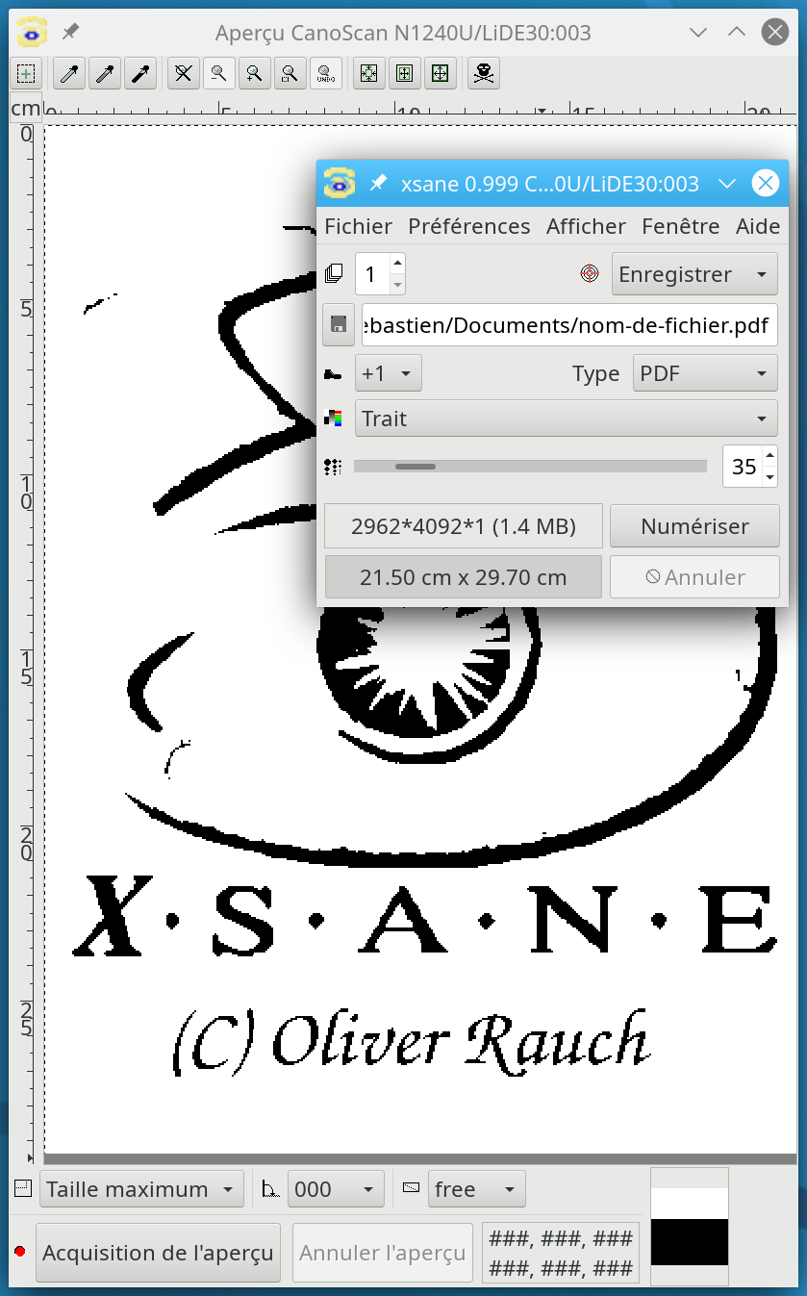Open the Préférences menu
Screen dimensions: 807x1296
[x=469, y=226]
